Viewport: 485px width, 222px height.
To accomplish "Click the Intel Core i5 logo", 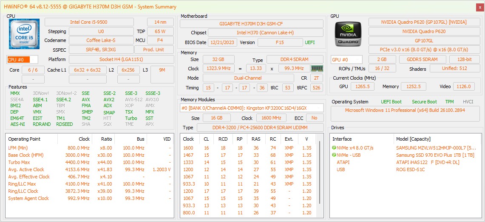I will [x=24, y=34].
